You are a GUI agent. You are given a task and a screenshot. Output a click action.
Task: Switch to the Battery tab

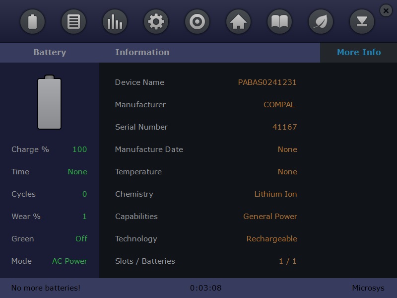(x=50, y=52)
